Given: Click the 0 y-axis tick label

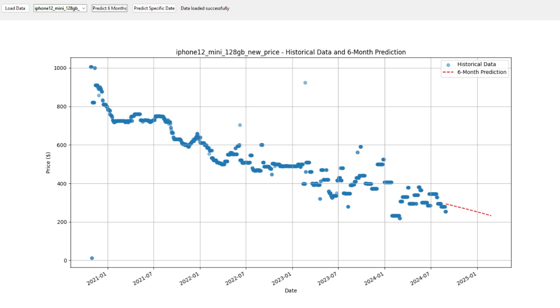Looking at the screenshot, I should pos(65,260).
